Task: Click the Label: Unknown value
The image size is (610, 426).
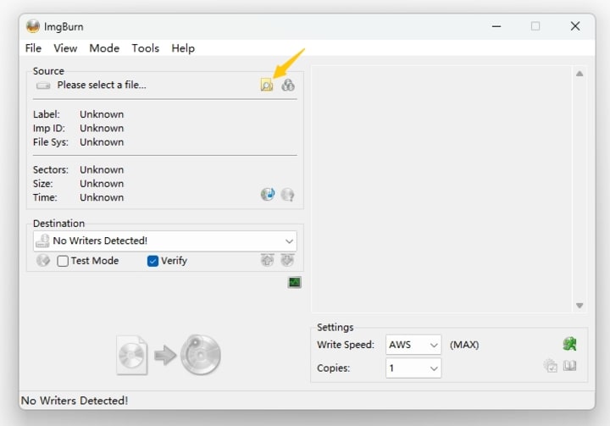Action: pyautogui.click(x=102, y=114)
